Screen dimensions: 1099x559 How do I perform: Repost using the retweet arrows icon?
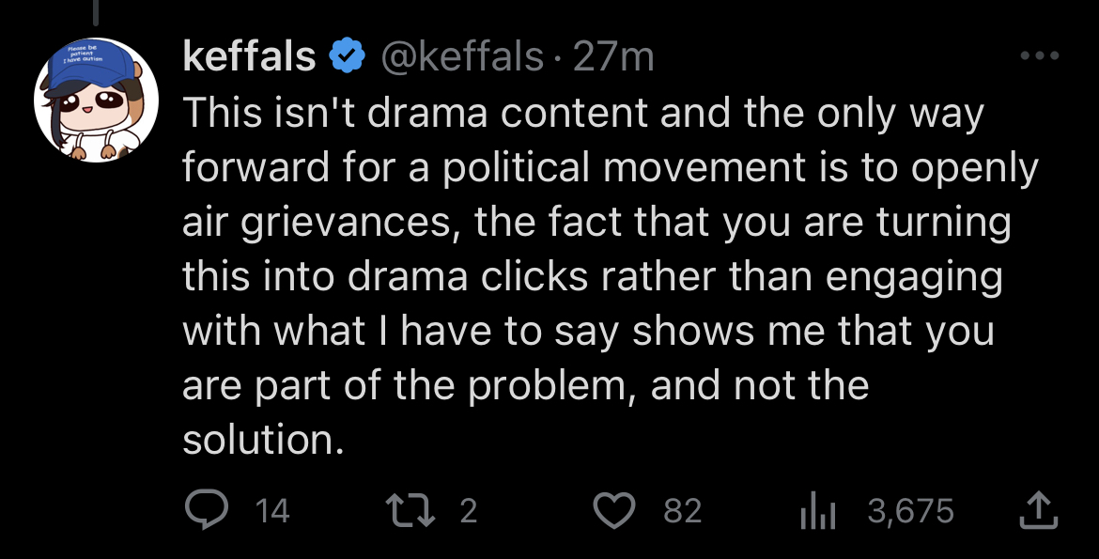tap(410, 510)
